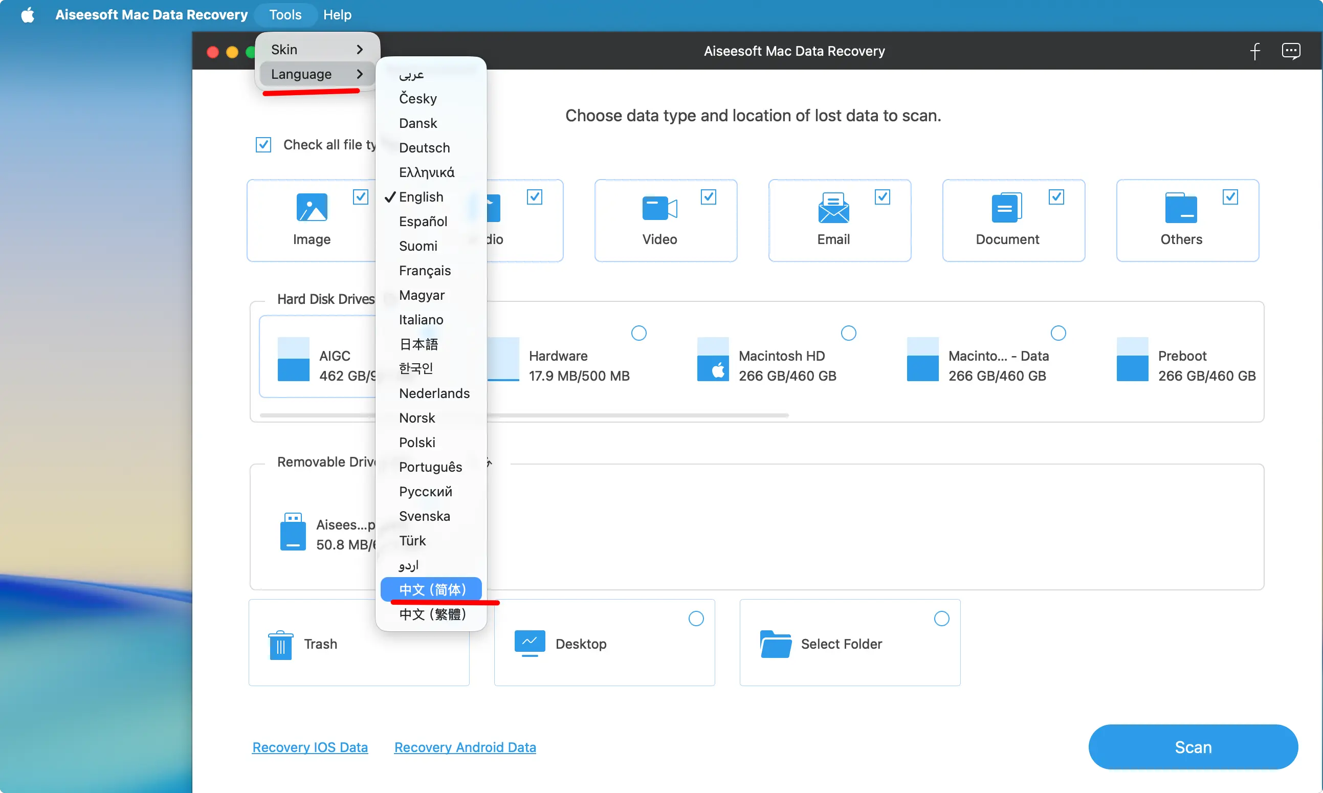The height and width of the screenshot is (793, 1323).
Task: Uncheck the Email file type checkbox
Action: [x=881, y=196]
